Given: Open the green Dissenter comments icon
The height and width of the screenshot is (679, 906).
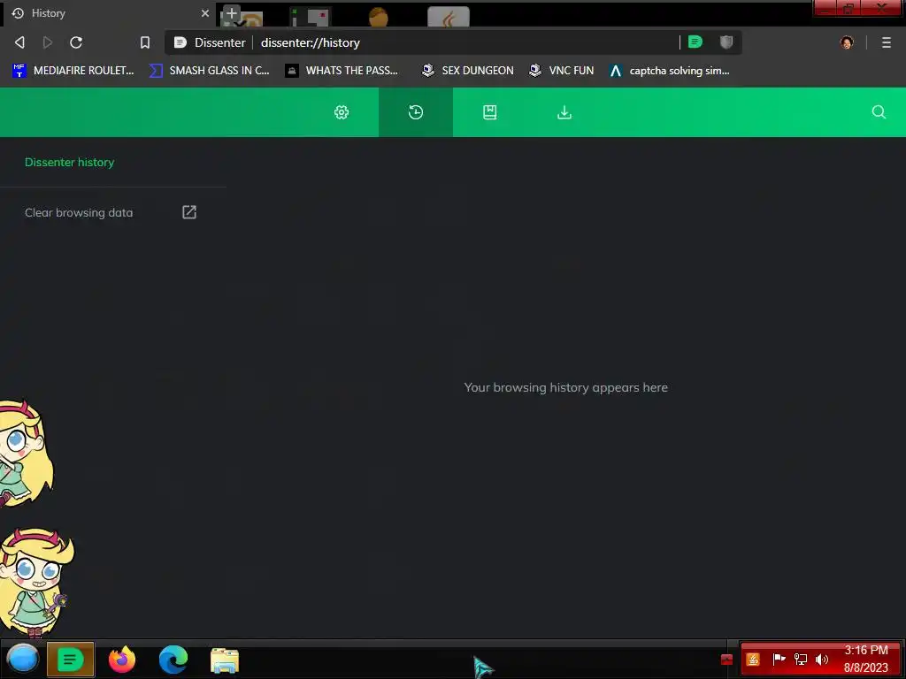Looking at the screenshot, I should click(x=695, y=42).
